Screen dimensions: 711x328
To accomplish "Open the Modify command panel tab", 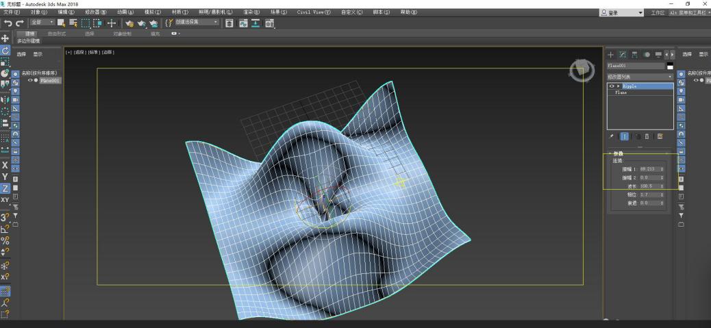I will pyautogui.click(x=623, y=54).
